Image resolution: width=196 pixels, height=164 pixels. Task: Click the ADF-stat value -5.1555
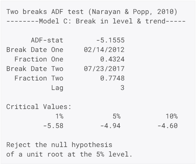tap(110, 40)
